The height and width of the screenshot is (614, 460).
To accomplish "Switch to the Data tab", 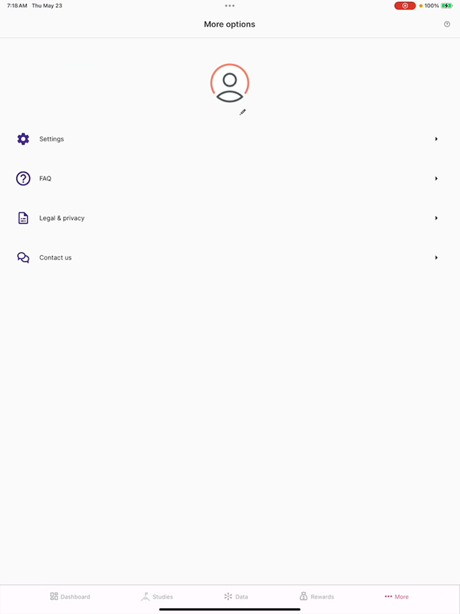I will click(x=236, y=597).
